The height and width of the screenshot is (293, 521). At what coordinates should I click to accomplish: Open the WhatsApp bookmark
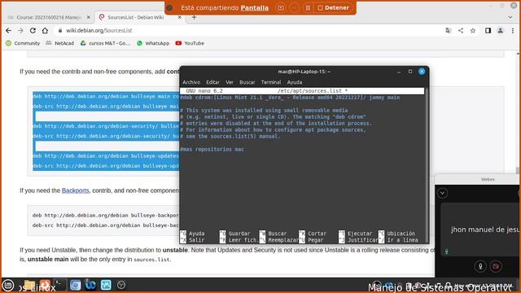(153, 43)
